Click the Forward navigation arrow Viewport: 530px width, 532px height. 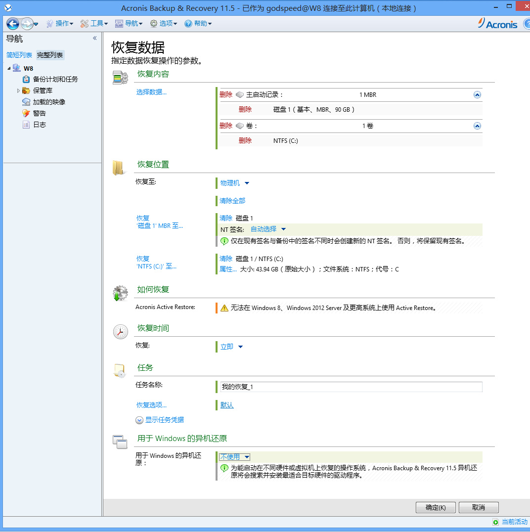coord(27,23)
